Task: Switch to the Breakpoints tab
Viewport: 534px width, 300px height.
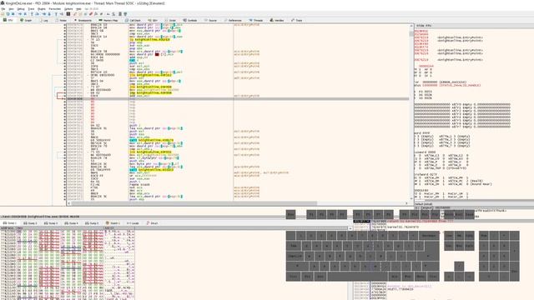Action: 83,20
